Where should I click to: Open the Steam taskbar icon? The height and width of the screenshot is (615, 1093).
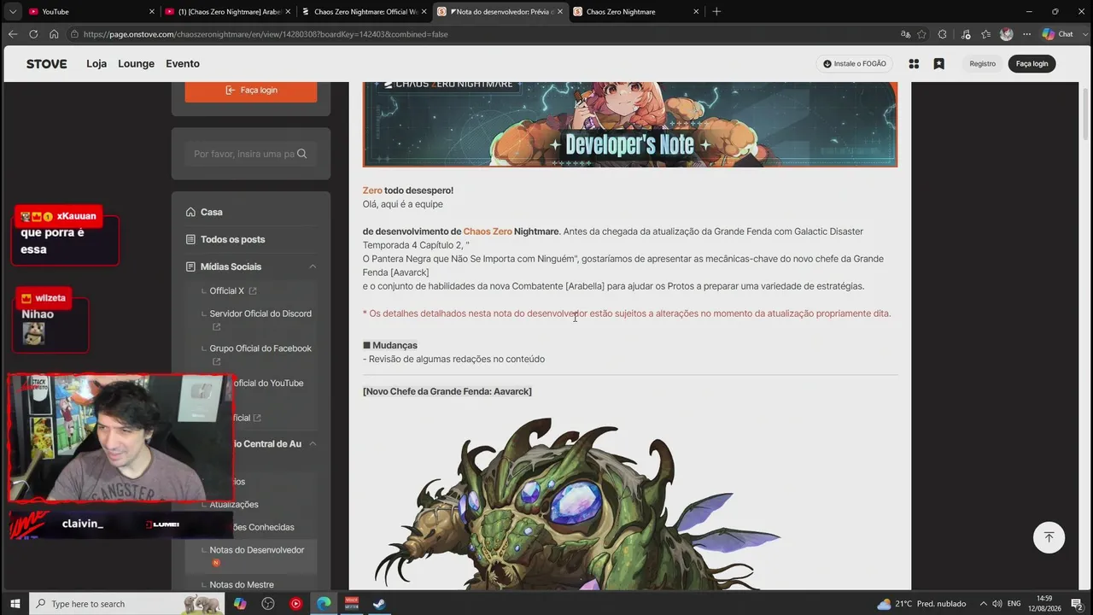(x=380, y=604)
